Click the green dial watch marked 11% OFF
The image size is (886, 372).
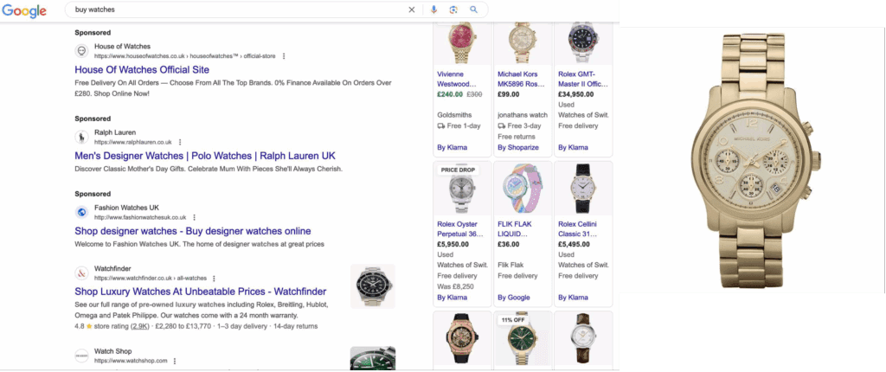pos(523,338)
